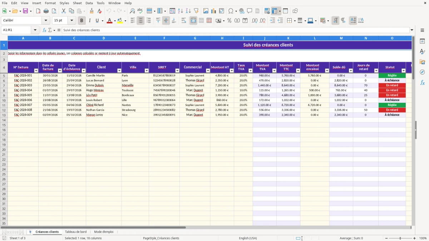
Task: Toggle align left
Action: click(133, 21)
